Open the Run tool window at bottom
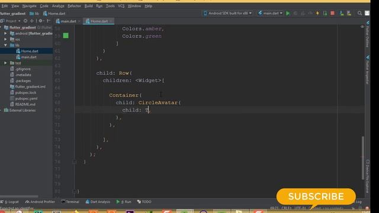 pyautogui.click(x=124, y=202)
